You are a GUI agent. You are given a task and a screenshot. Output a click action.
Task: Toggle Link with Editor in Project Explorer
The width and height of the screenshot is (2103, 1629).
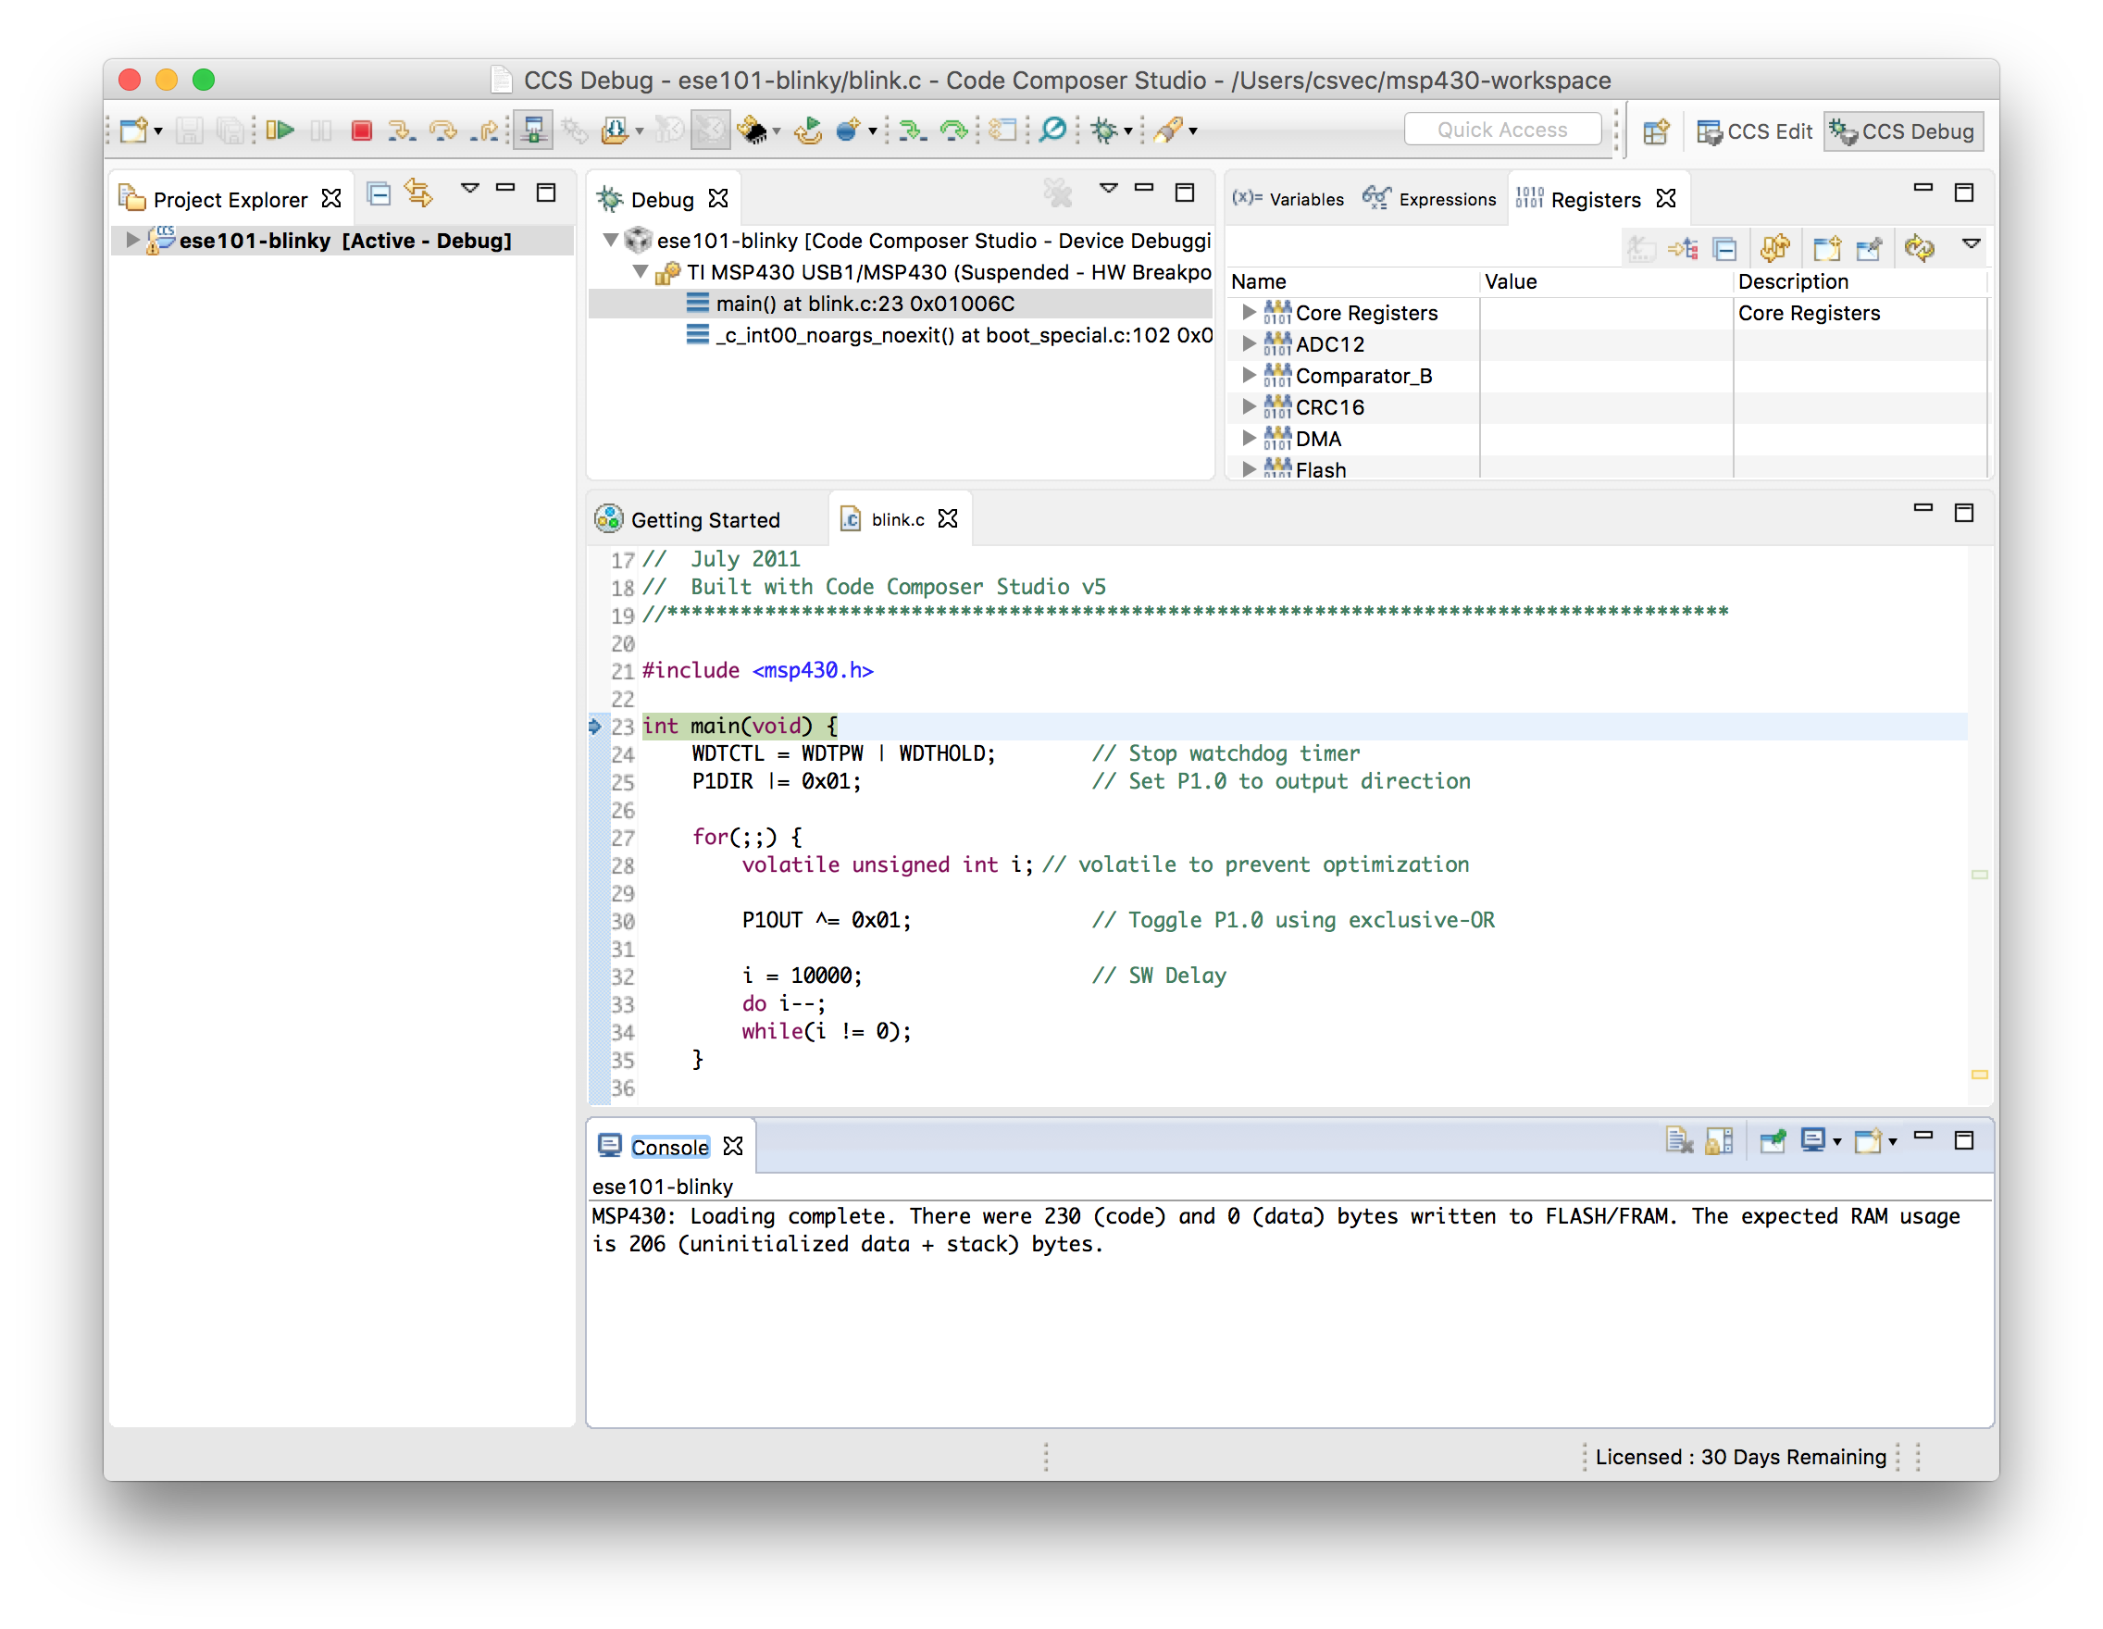tap(417, 194)
